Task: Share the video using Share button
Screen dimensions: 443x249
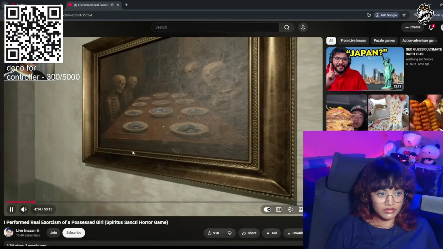Action: [x=249, y=233]
